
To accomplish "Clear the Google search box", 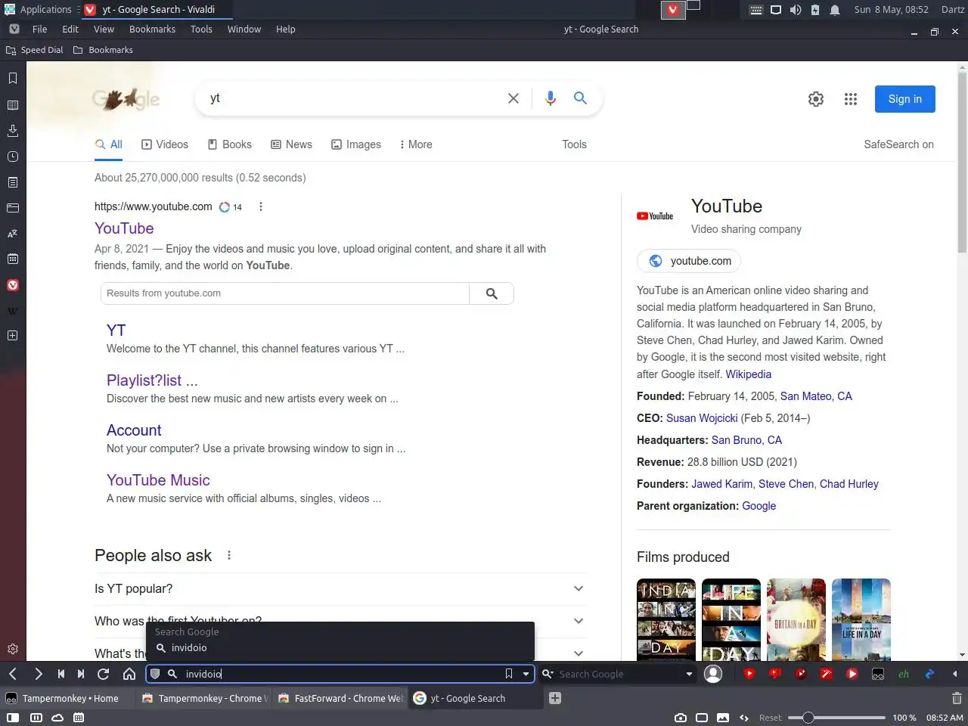I will click(513, 98).
